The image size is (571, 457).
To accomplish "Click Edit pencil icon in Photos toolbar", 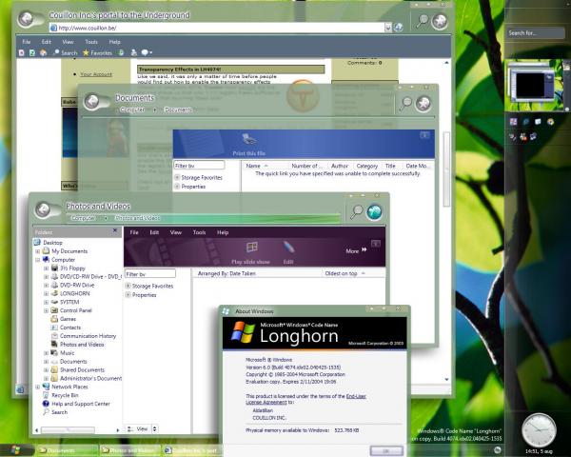I will pyautogui.click(x=288, y=248).
